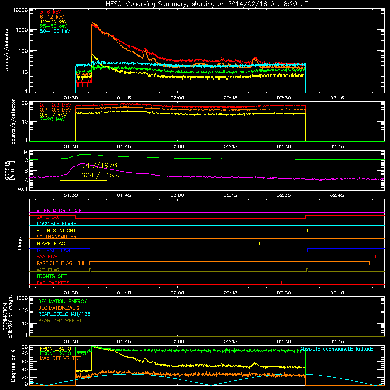Click the GOES15 axis label
This screenshot has width=390, height=390.
coord(10,170)
